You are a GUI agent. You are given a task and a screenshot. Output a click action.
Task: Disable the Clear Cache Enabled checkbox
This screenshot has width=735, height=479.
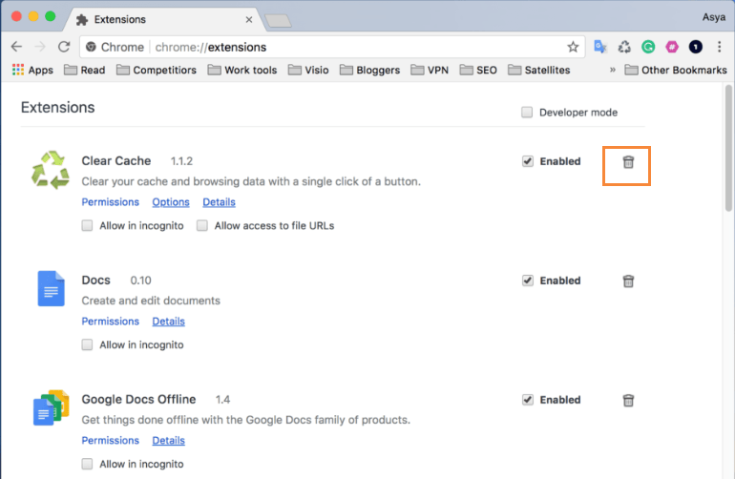pyautogui.click(x=528, y=161)
